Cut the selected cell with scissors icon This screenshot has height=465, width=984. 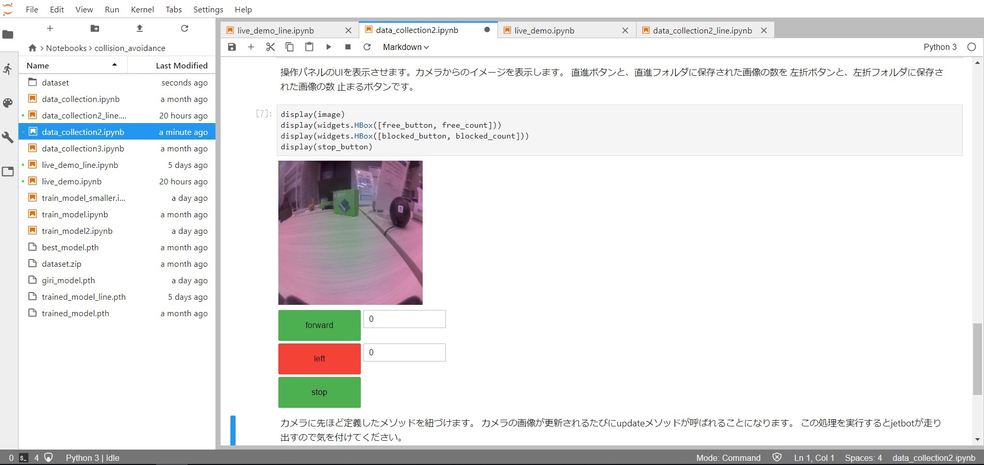pyautogui.click(x=270, y=47)
